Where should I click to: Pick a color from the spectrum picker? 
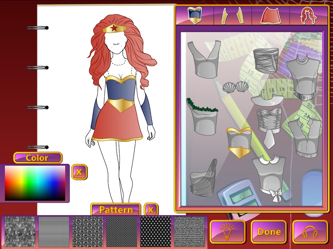pos(35,183)
